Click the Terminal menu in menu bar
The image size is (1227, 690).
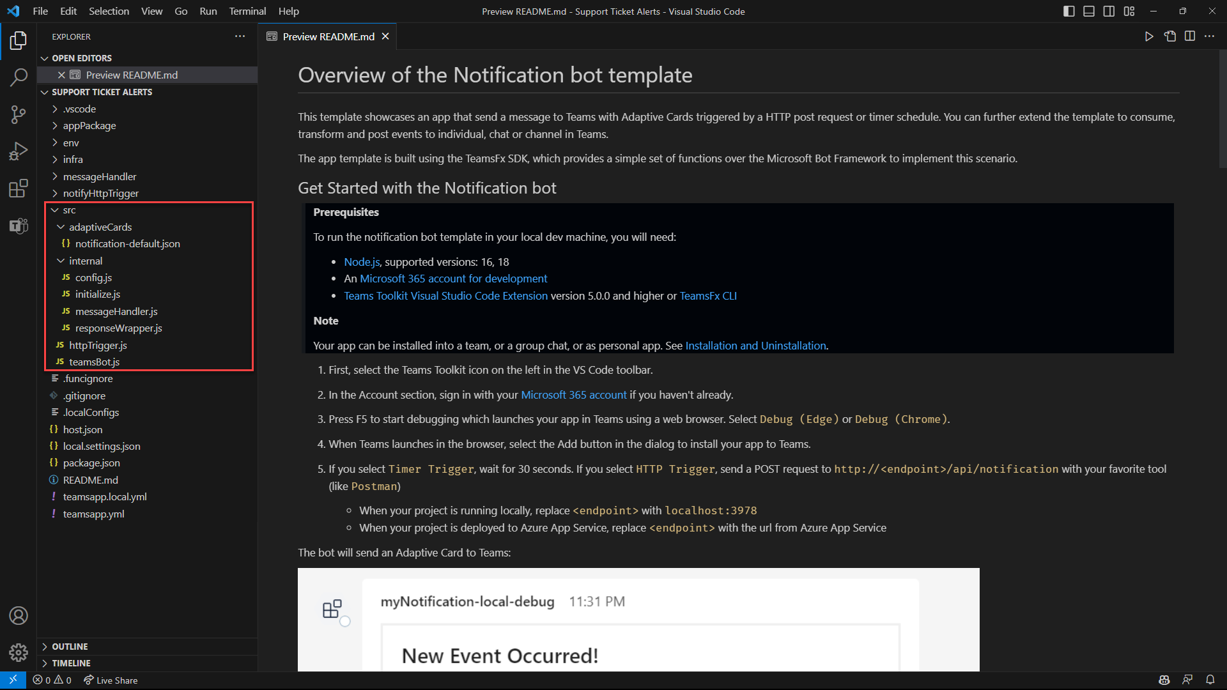tap(246, 11)
